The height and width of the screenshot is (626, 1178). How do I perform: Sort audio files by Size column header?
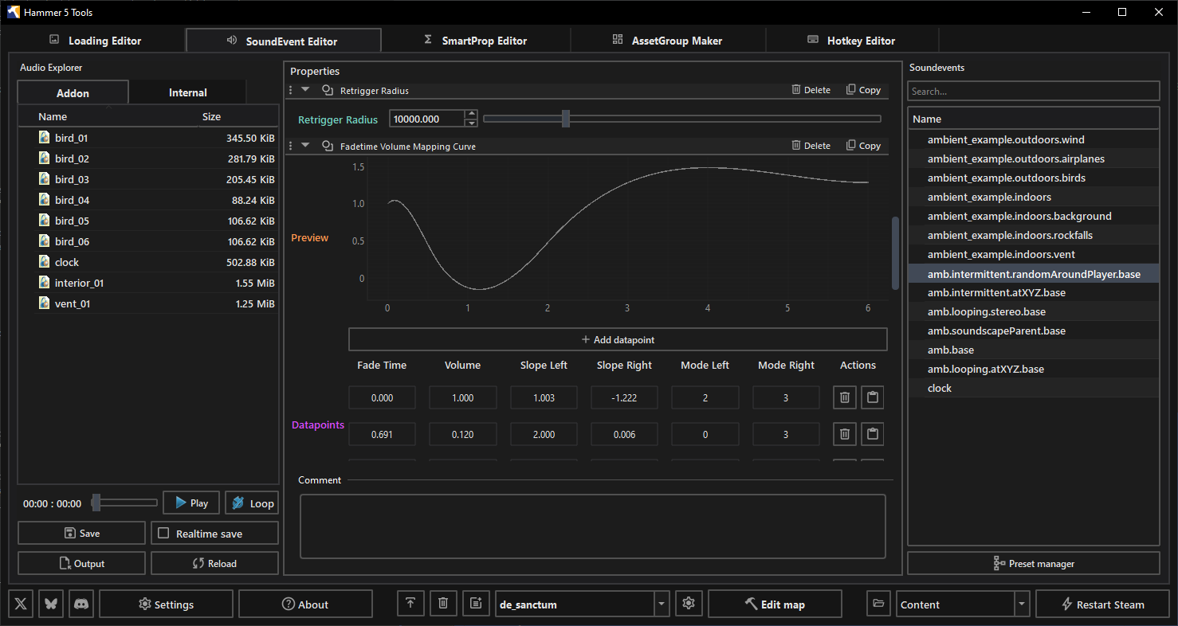(211, 117)
